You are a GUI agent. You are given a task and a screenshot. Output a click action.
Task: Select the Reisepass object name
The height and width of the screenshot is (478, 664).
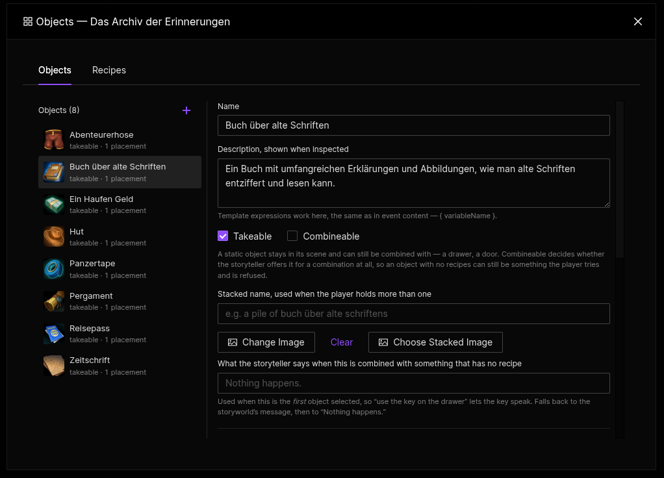tap(90, 328)
